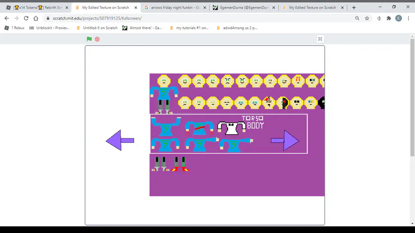Open the extensions puzzle icon
The image size is (415, 233).
(x=389, y=18)
